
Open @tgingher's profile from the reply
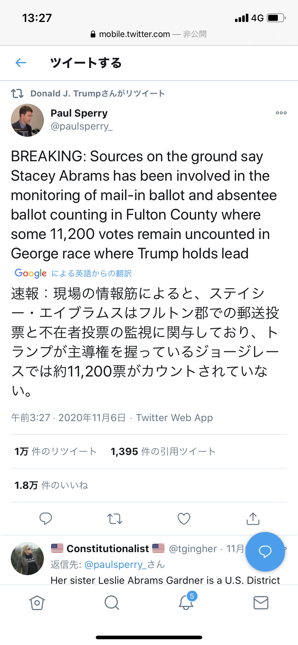(x=193, y=549)
